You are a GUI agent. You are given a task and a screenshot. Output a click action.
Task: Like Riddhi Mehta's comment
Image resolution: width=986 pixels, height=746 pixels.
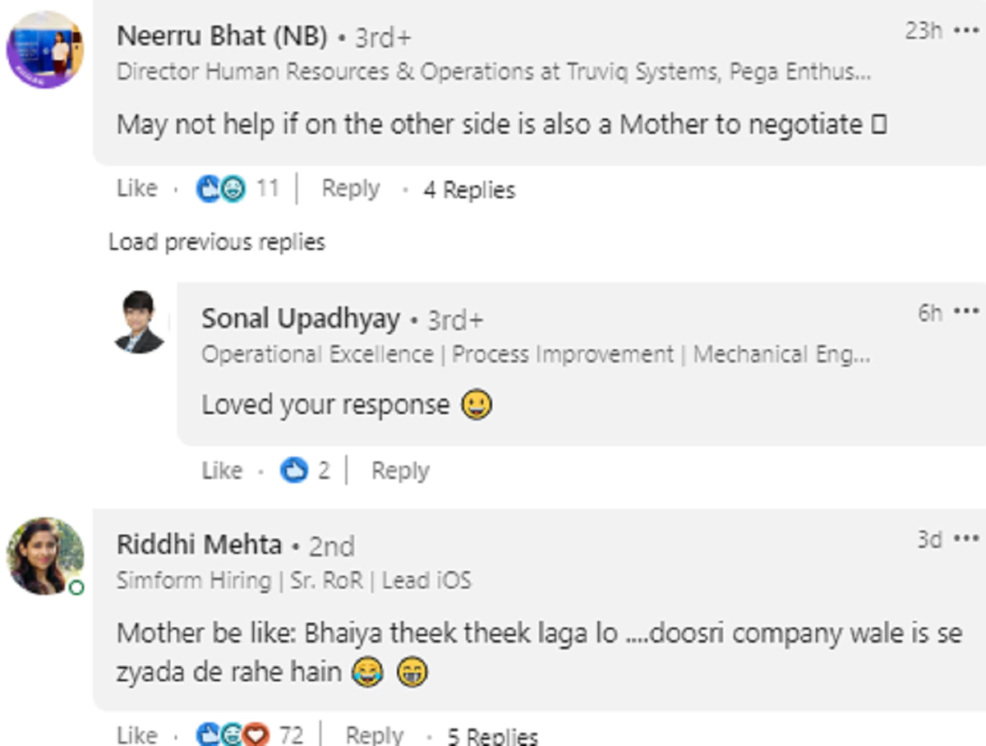tap(136, 734)
